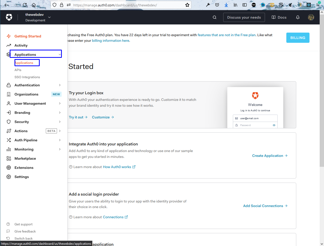Expand the Auth Pipeline chevron
Viewport: 324px width, 246px height.
(60, 140)
